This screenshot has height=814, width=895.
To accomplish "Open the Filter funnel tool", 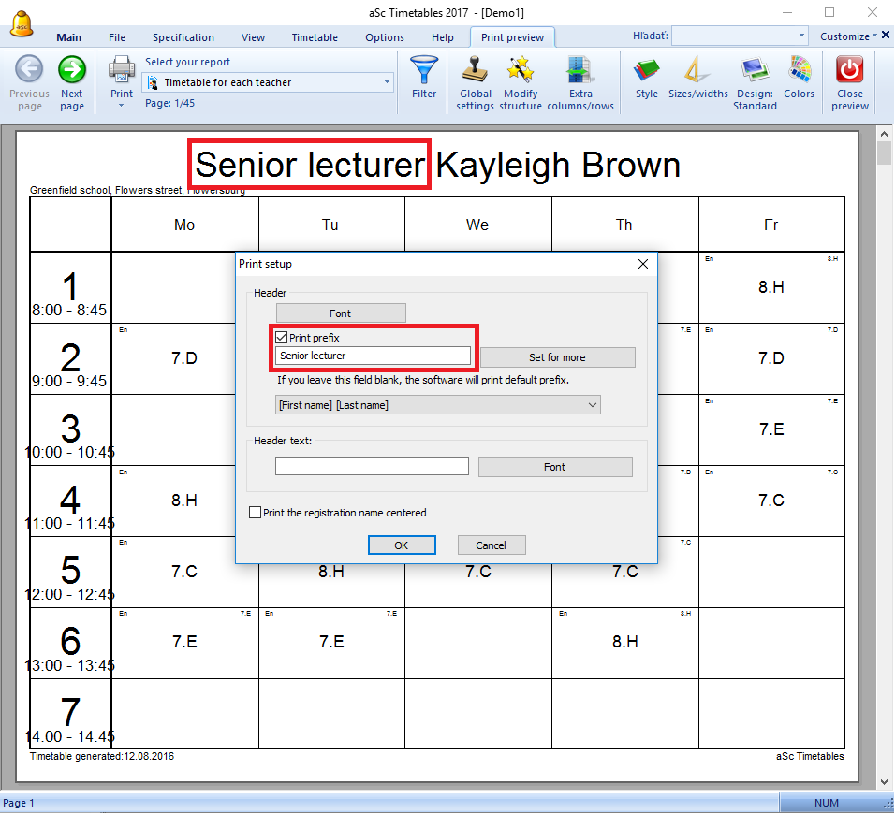I will [x=424, y=70].
